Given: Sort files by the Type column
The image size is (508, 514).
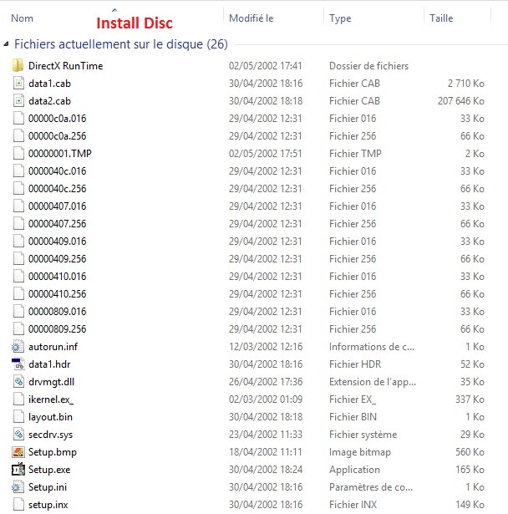Looking at the screenshot, I should tap(340, 18).
